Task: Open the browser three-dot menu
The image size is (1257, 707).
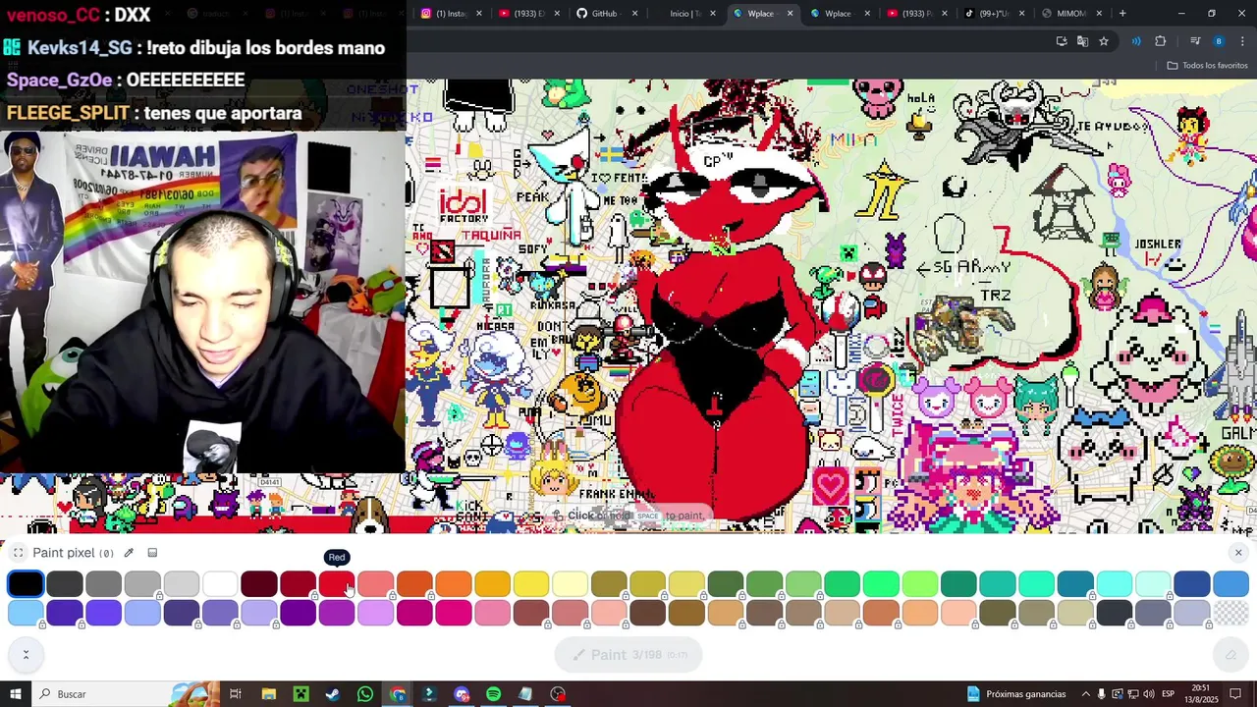Action: point(1240,41)
